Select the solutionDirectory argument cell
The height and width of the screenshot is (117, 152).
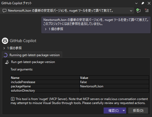[45, 91]
